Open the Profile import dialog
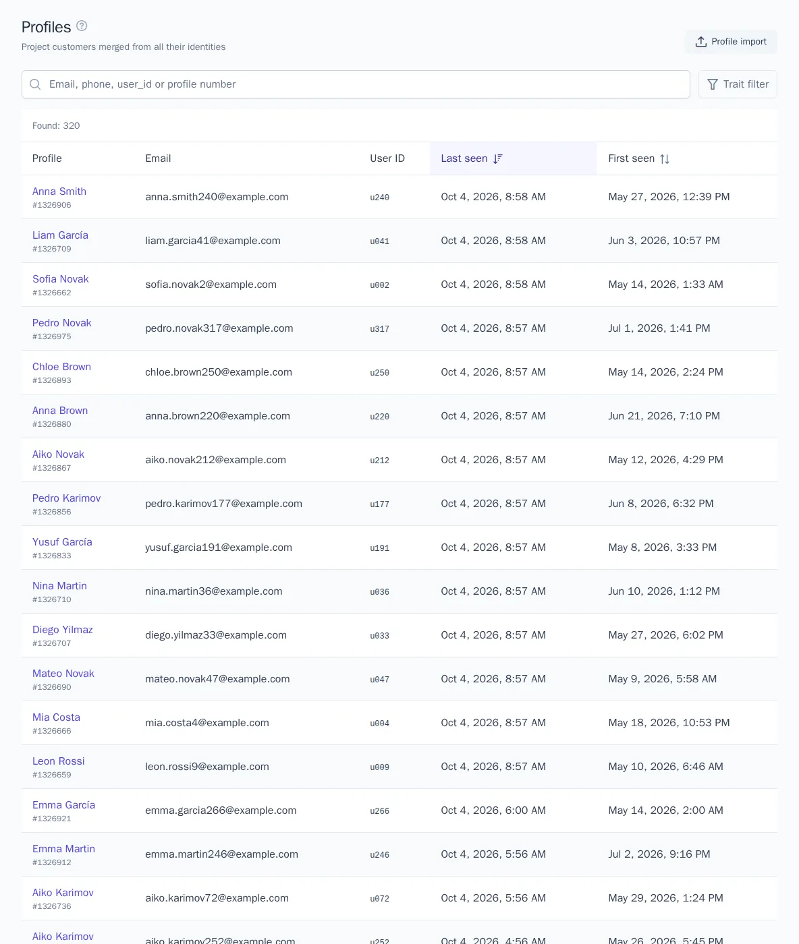The width and height of the screenshot is (799, 944). tap(731, 42)
